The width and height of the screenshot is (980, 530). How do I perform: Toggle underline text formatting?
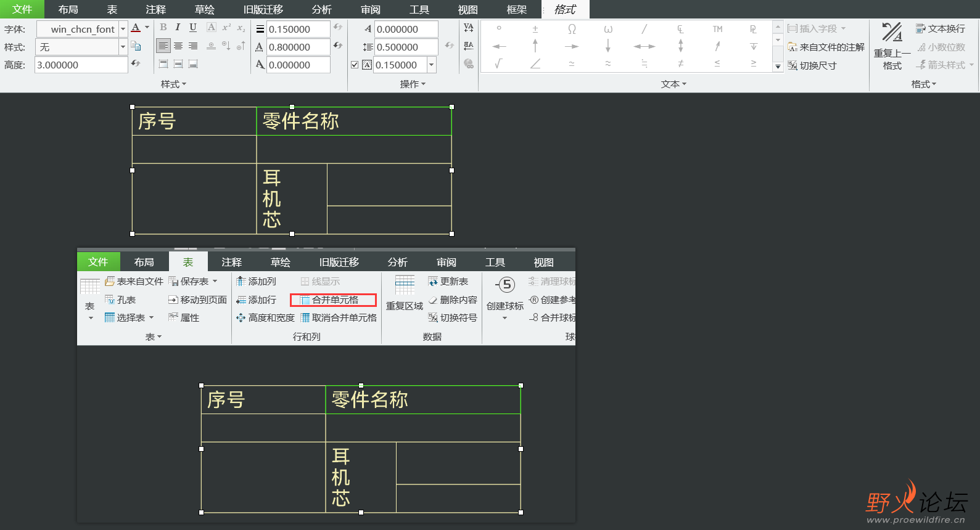pyautogui.click(x=193, y=27)
